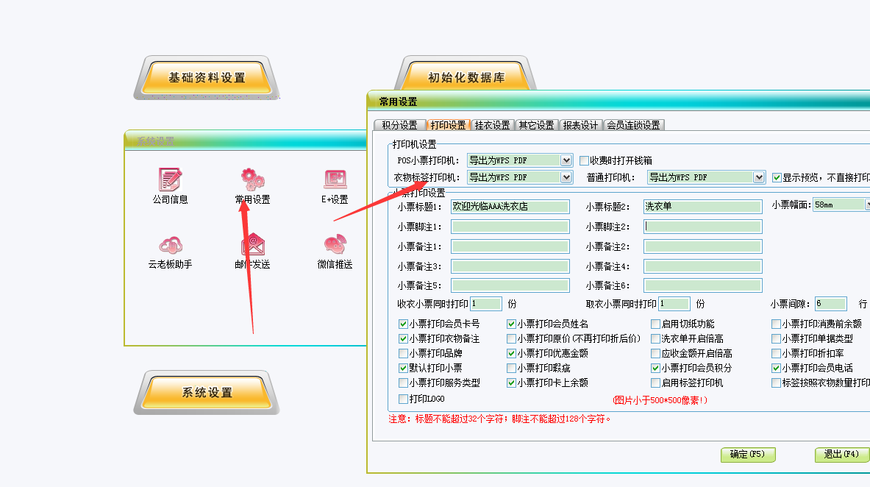Enable 启用切纸功能 option
Screen dimensions: 870x487
[655, 323]
